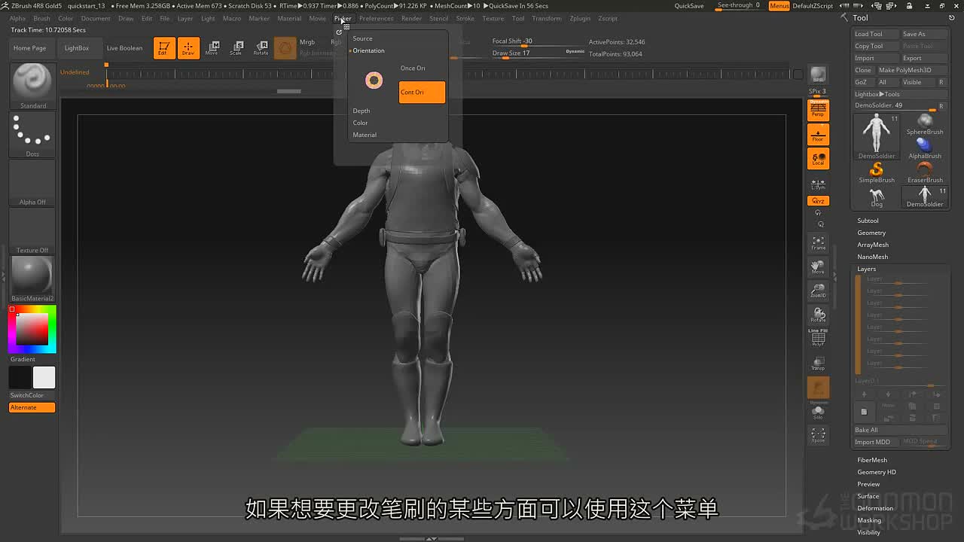The width and height of the screenshot is (964, 542).
Task: Toggle XYZ rotation mode
Action: (x=818, y=201)
